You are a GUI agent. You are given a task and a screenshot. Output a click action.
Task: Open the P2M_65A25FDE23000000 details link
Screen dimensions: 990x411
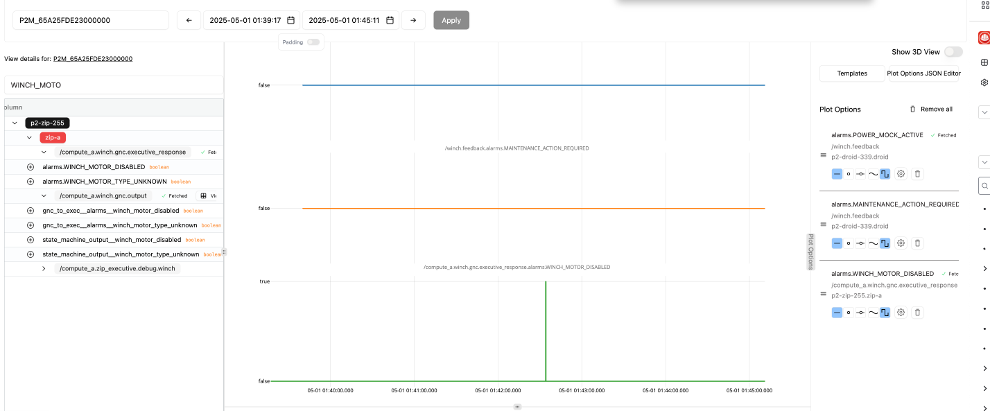click(x=93, y=59)
